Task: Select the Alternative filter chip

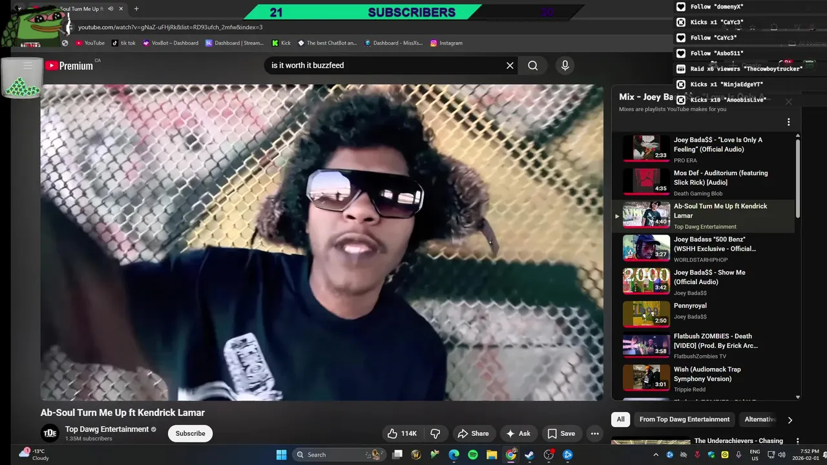Action: coord(760,419)
